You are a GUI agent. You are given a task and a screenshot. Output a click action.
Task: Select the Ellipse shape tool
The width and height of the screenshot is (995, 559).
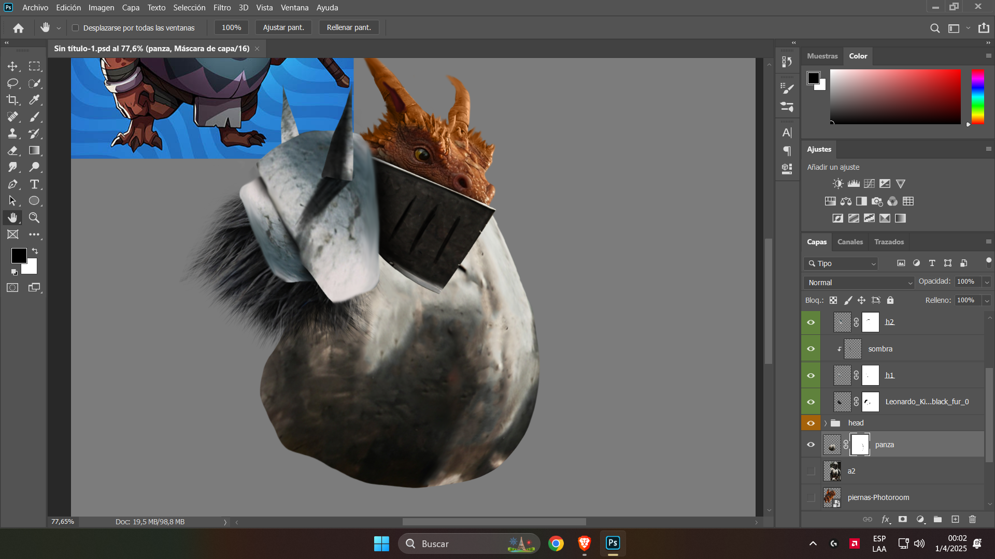34,201
